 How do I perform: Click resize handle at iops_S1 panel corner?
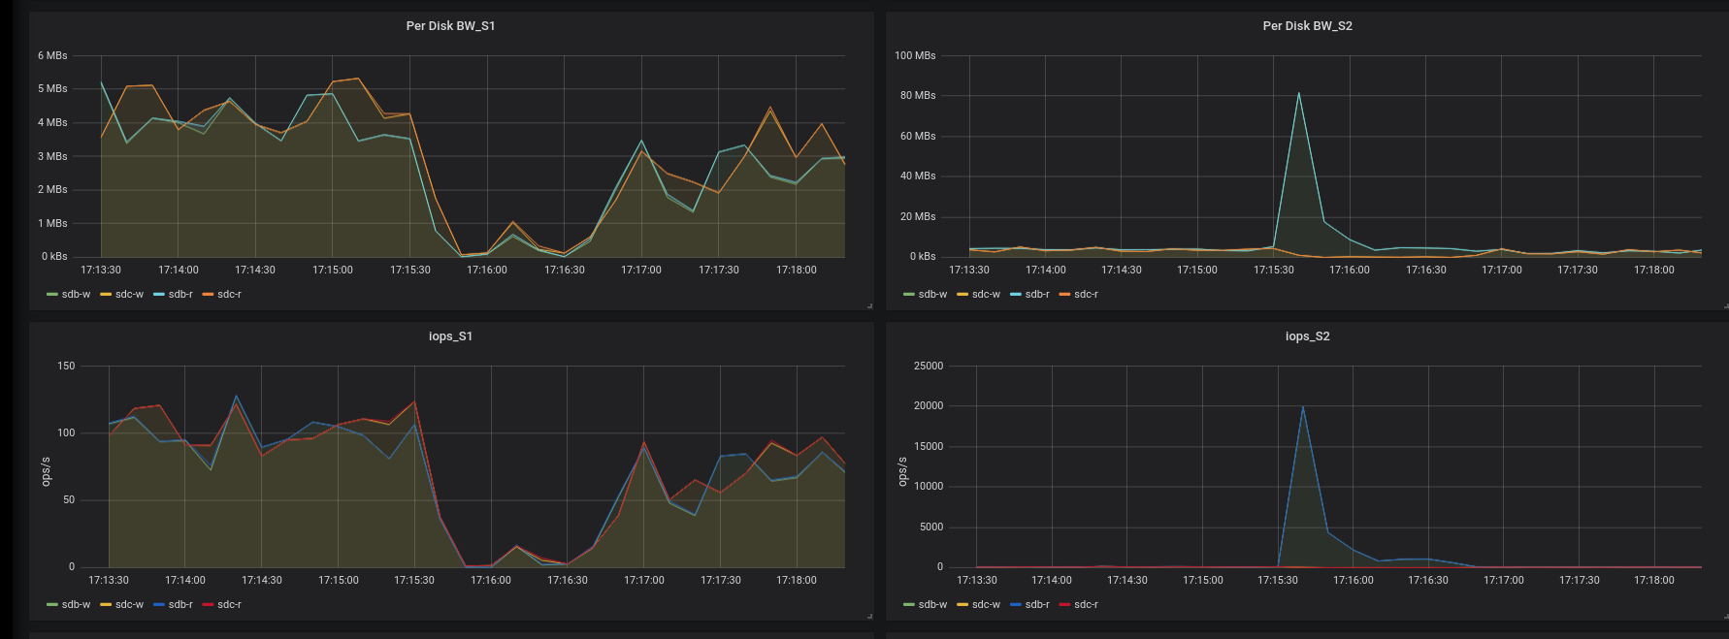point(869,617)
